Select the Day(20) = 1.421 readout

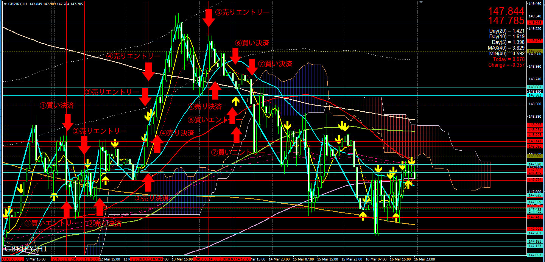pos(506,31)
